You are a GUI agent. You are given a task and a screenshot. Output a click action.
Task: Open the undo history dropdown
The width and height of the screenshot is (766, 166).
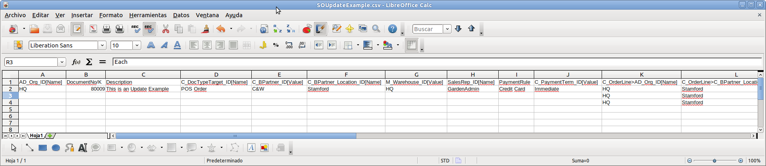point(231,29)
